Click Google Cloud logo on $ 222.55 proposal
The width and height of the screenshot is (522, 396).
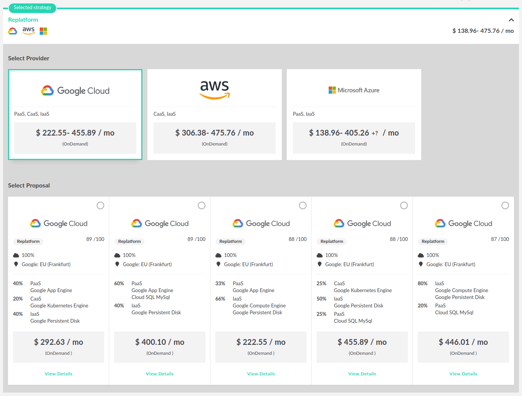pyautogui.click(x=261, y=223)
